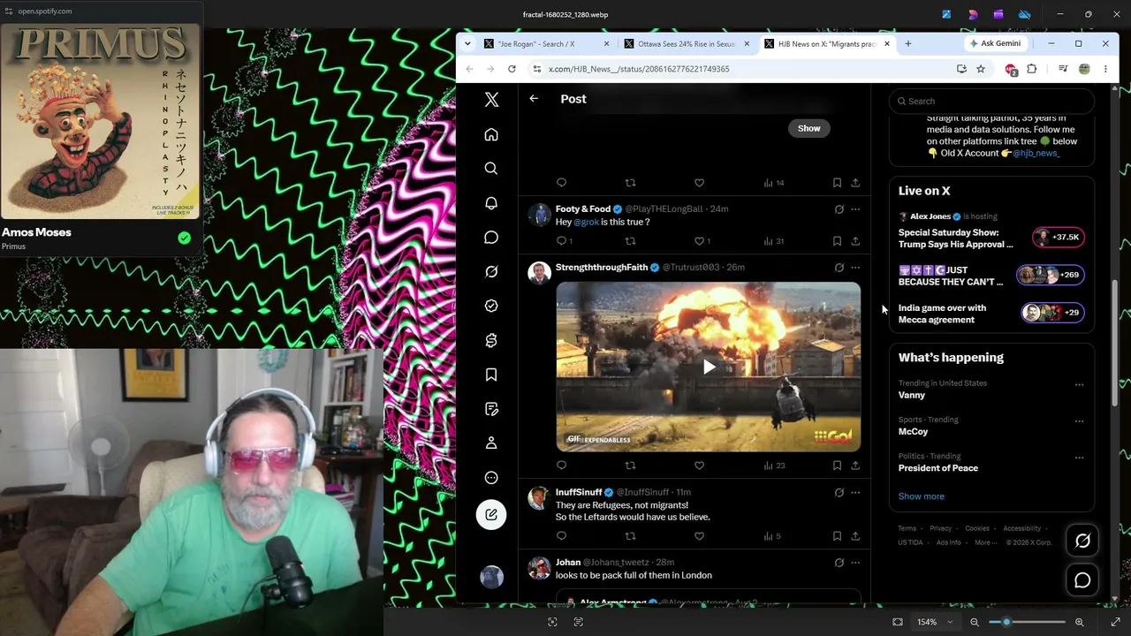Open the Articles icon in X sidebar
The height and width of the screenshot is (636, 1131).
[x=491, y=409]
